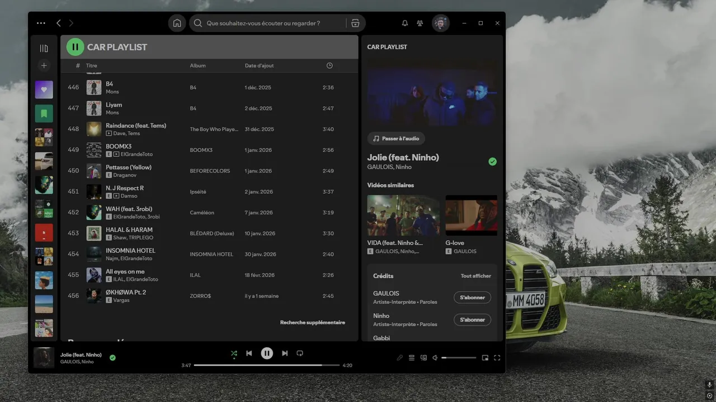716x402 pixels.
Task: Select INSOMNIA HOTEL track title
Action: point(130,251)
